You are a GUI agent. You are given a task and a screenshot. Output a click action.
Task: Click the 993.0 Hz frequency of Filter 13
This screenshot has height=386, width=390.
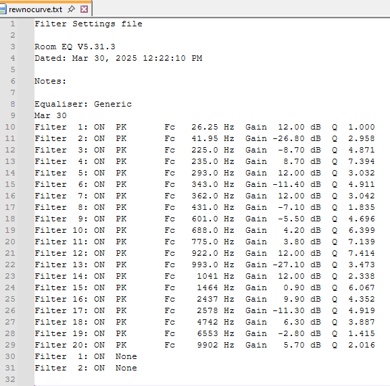[213, 265]
